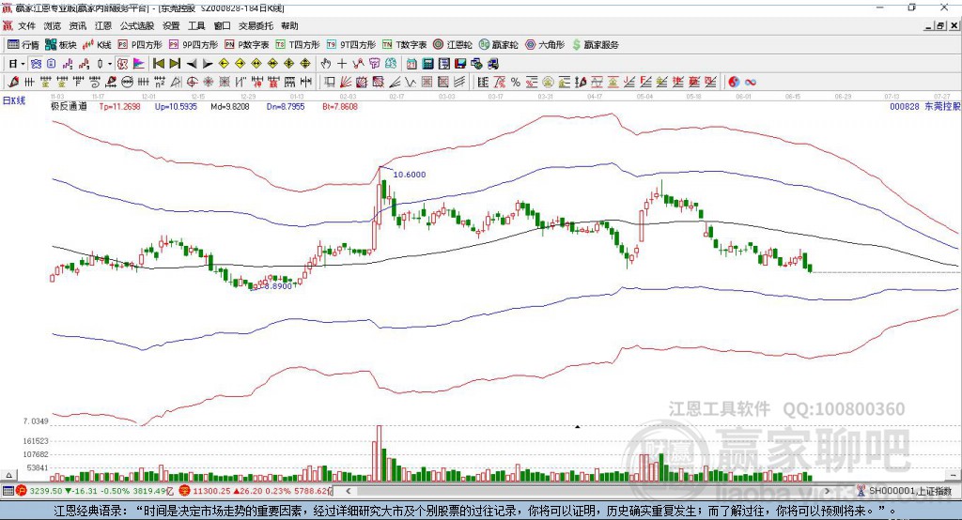Restore the inner document window

coord(941,25)
